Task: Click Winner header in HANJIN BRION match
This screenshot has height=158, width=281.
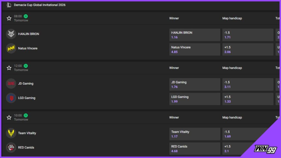Action: click(174, 18)
